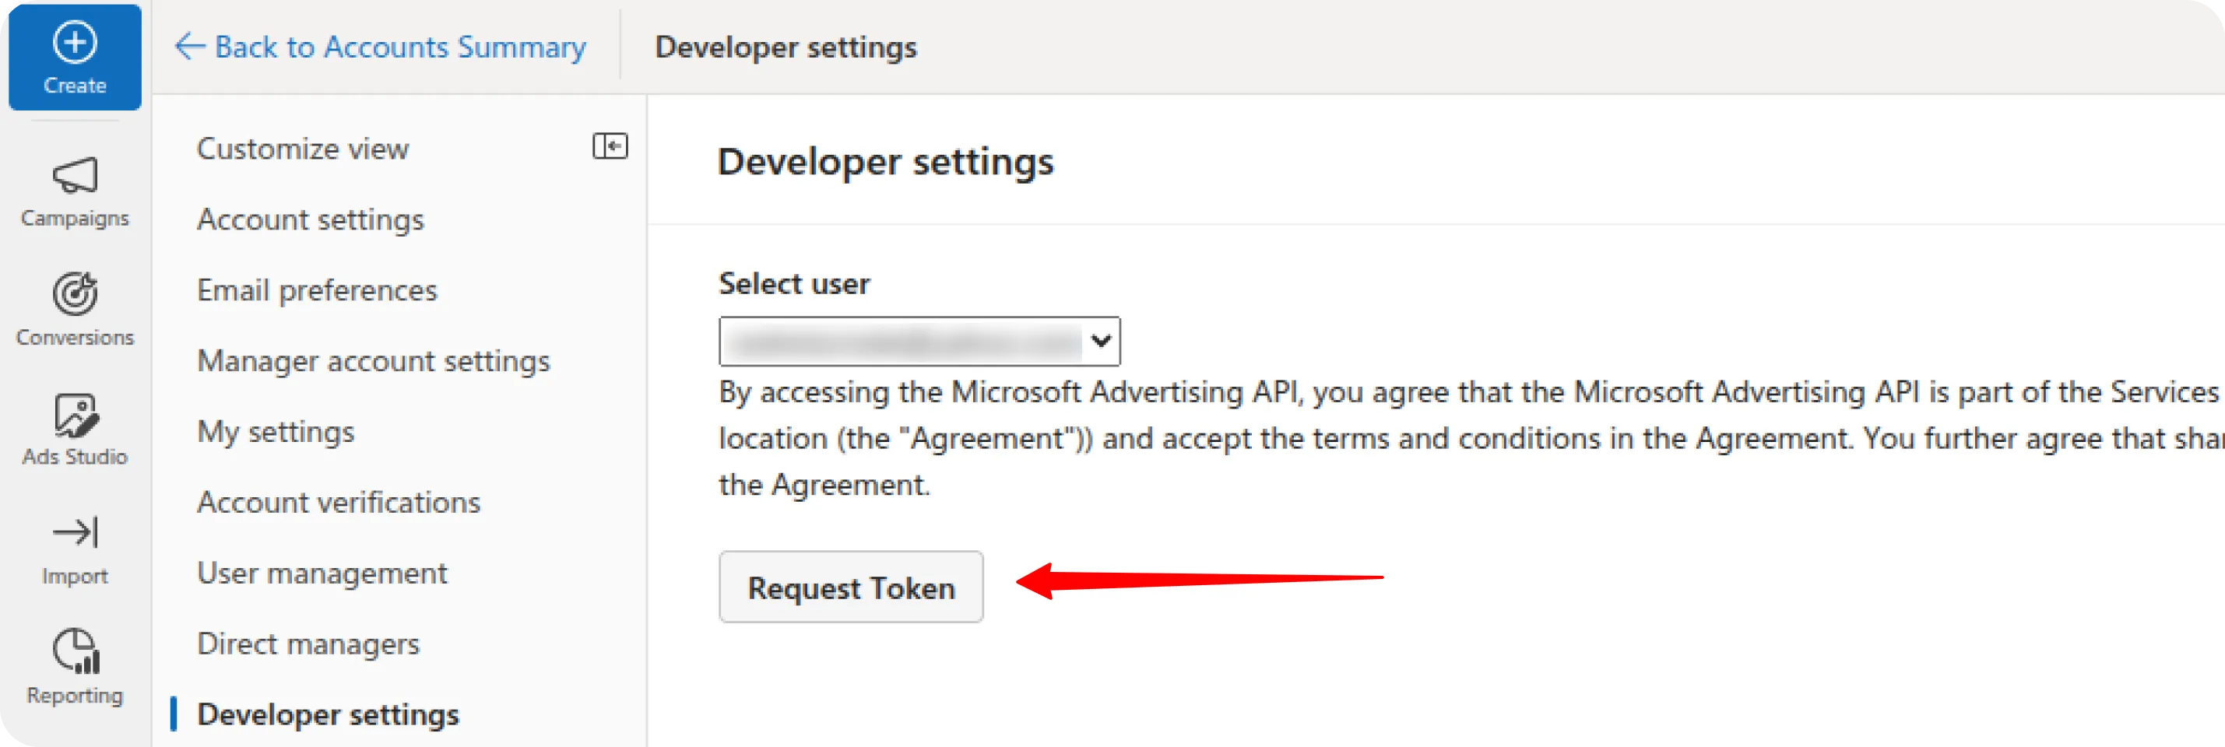2225x747 pixels.
Task: Go to Email preferences
Action: [317, 290]
